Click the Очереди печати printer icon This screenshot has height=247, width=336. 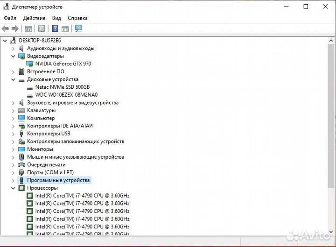pyautogui.click(x=21, y=165)
